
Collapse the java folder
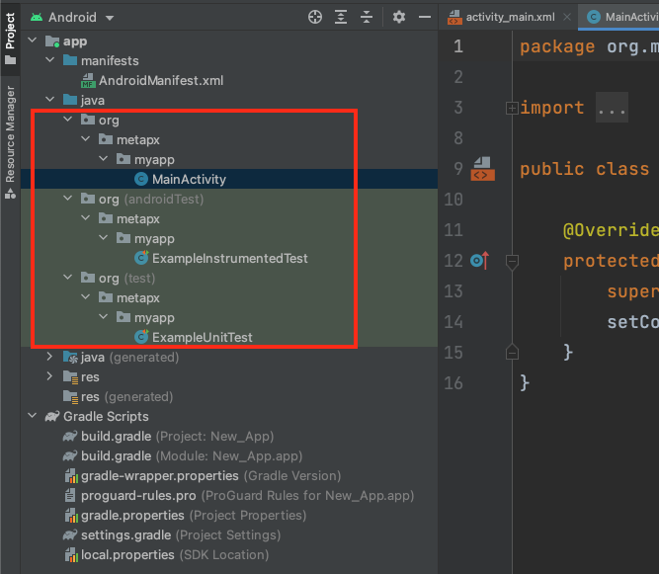coord(50,100)
